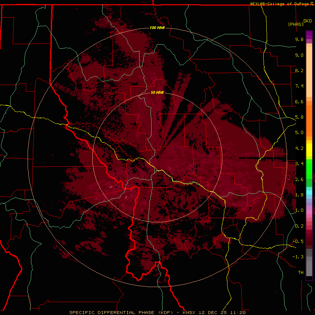Click the (KDP) abbreviation in the caption
The width and height of the screenshot is (315, 315).
[165, 313]
